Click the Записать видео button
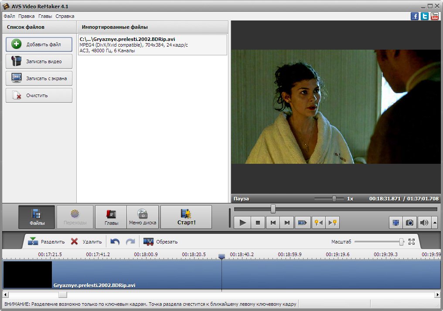This screenshot has width=443, height=311. 39,61
